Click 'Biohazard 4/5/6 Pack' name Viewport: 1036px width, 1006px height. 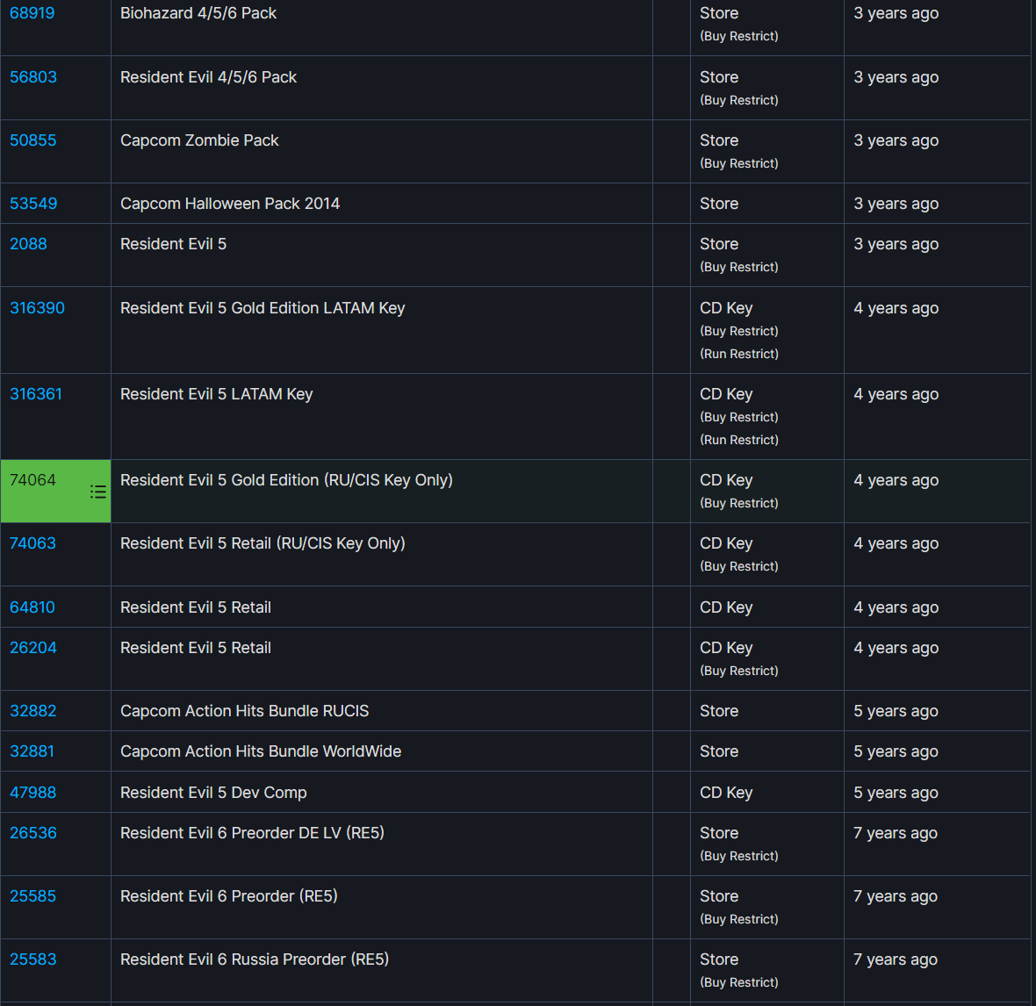point(198,13)
